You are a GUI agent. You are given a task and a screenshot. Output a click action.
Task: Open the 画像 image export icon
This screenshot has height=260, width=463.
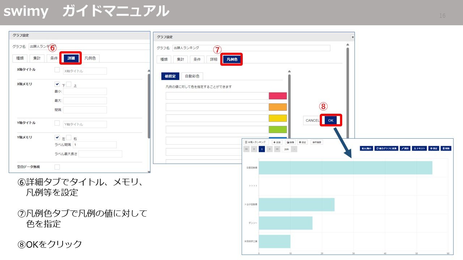290,142
